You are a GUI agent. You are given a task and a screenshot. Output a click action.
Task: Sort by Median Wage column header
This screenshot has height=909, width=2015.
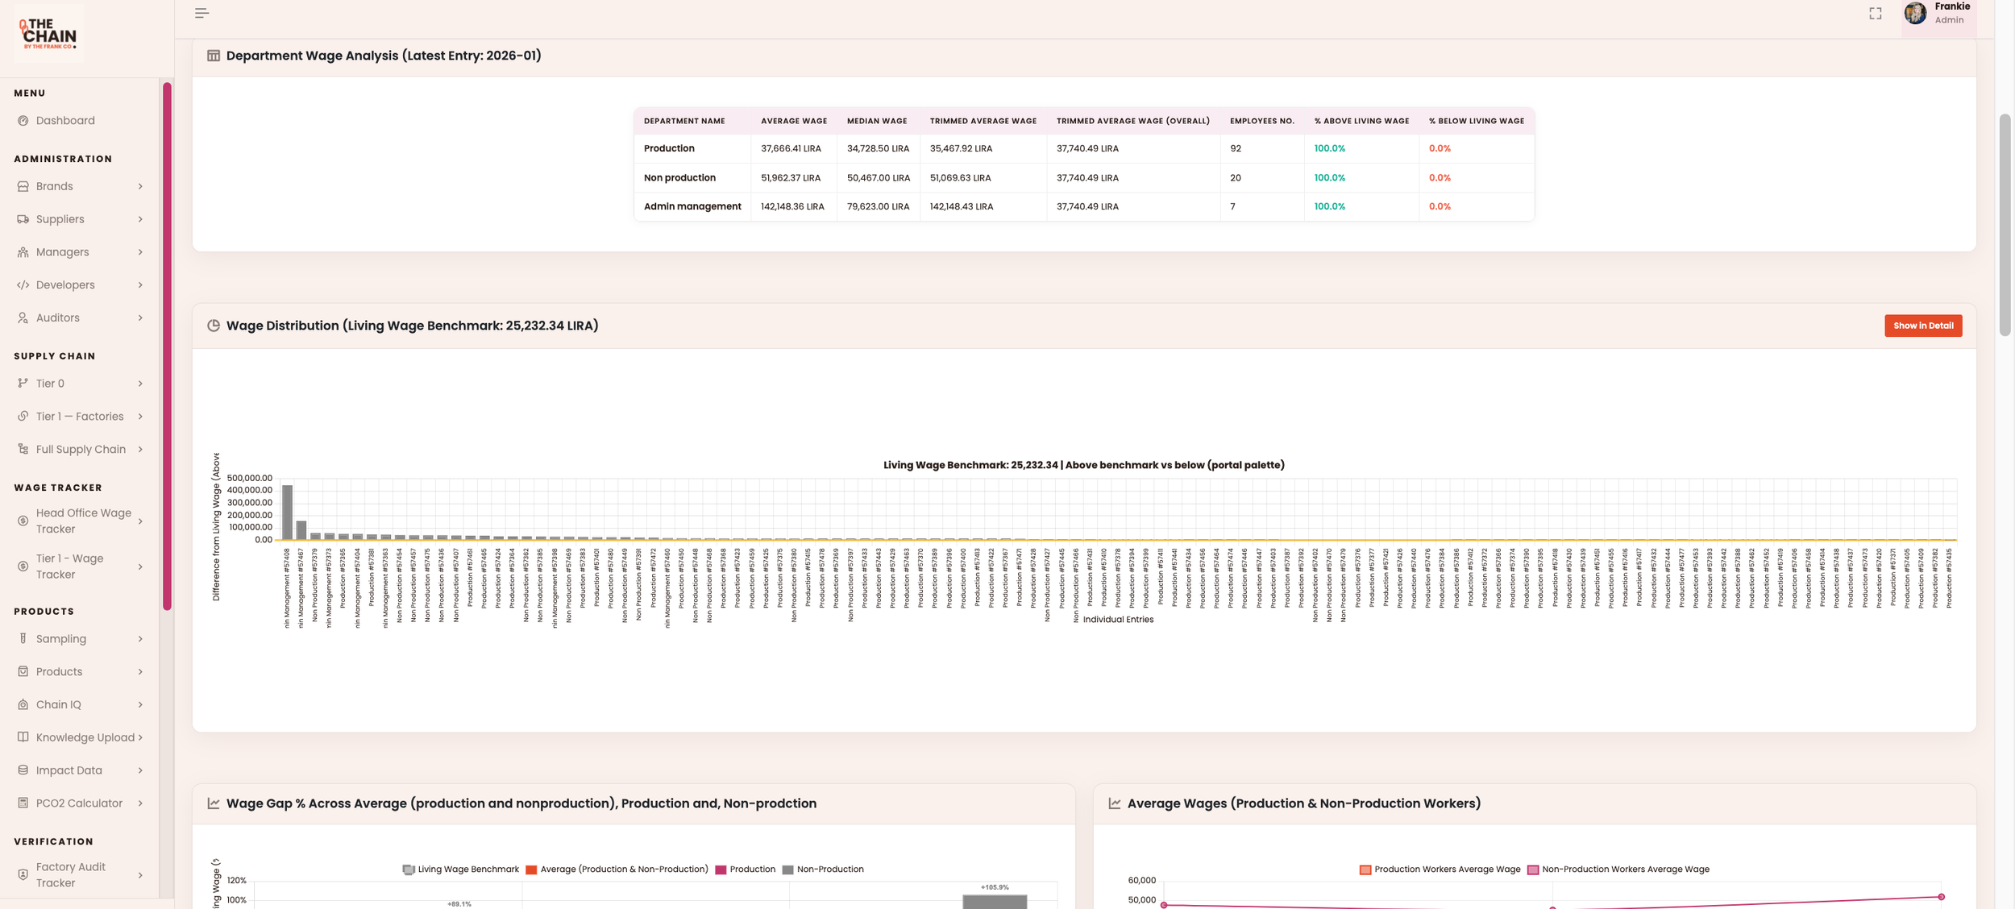click(877, 121)
